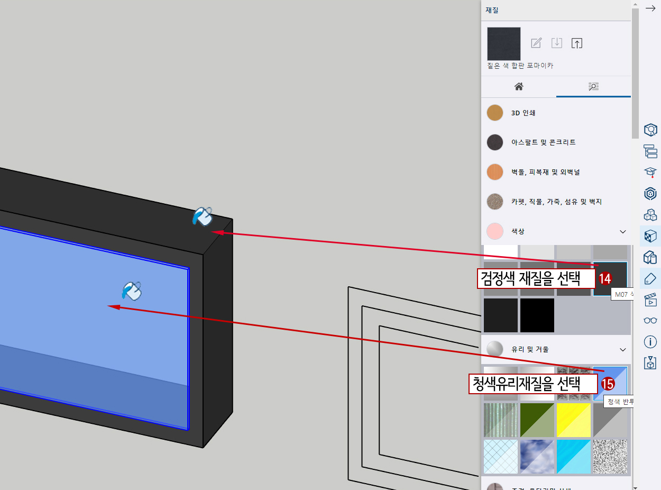Click the highlighted checkered cube Materials icon

pyautogui.click(x=650, y=236)
